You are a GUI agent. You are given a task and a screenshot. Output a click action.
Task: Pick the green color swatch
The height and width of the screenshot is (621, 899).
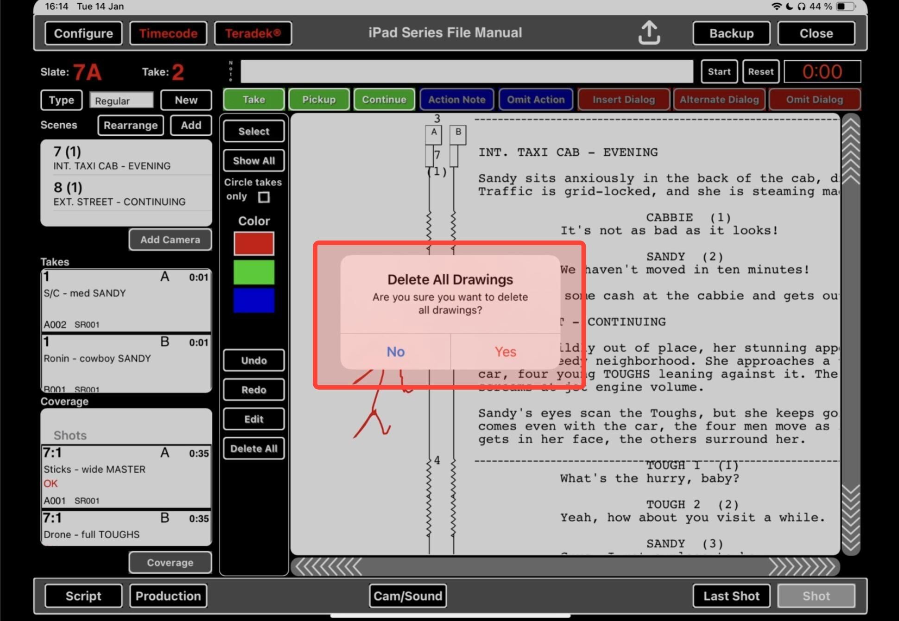[x=253, y=272]
